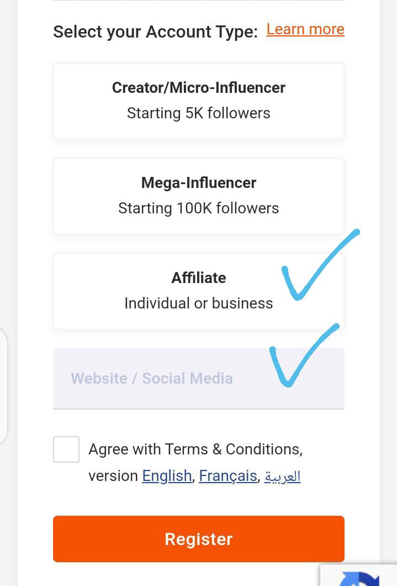
Task: Click the Individual or business subtitle
Action: tap(199, 303)
